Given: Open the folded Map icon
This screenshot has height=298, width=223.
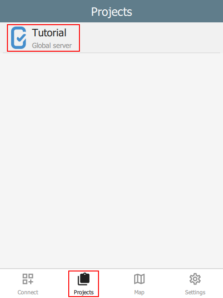Looking at the screenshot, I should tap(139, 279).
